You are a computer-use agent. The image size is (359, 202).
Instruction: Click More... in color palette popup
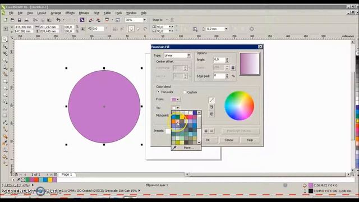(189, 148)
